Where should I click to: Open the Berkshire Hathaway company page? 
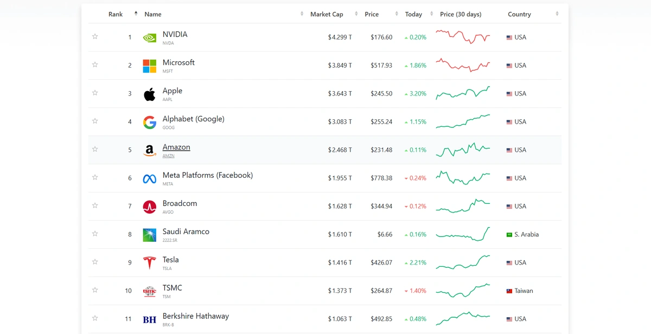pyautogui.click(x=195, y=316)
